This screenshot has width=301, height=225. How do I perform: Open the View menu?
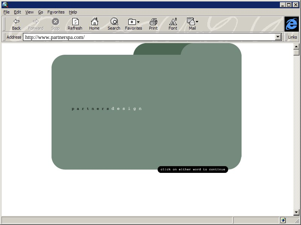(29, 12)
